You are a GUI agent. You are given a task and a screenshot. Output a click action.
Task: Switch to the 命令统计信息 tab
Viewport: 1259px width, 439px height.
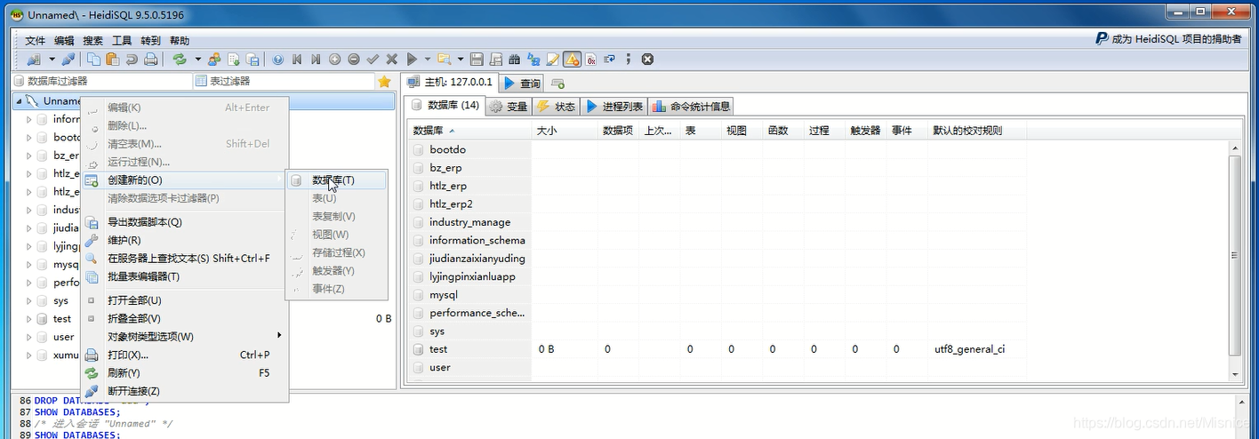coord(692,107)
